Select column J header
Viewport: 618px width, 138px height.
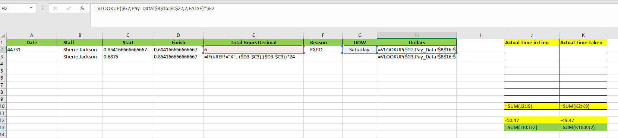tap(532, 35)
